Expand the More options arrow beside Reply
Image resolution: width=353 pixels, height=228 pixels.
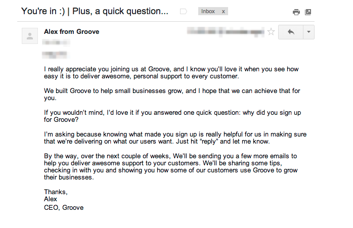click(308, 32)
